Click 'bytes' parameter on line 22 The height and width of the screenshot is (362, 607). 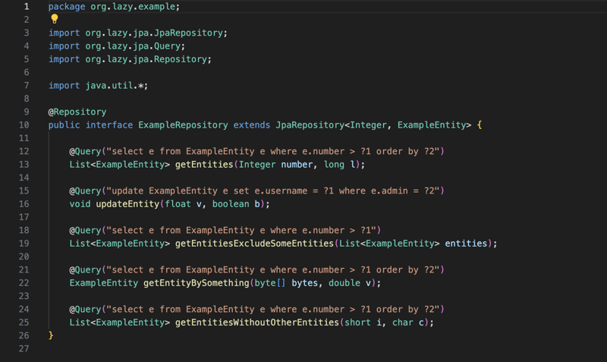tap(305, 283)
